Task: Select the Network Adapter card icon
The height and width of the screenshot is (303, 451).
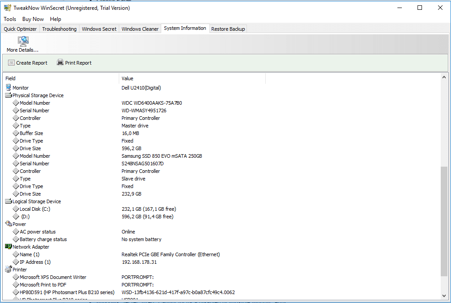Action: point(8,246)
